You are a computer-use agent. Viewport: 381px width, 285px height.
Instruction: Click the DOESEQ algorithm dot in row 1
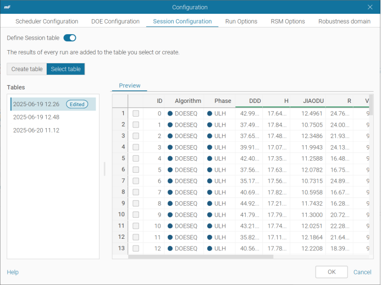click(x=170, y=113)
